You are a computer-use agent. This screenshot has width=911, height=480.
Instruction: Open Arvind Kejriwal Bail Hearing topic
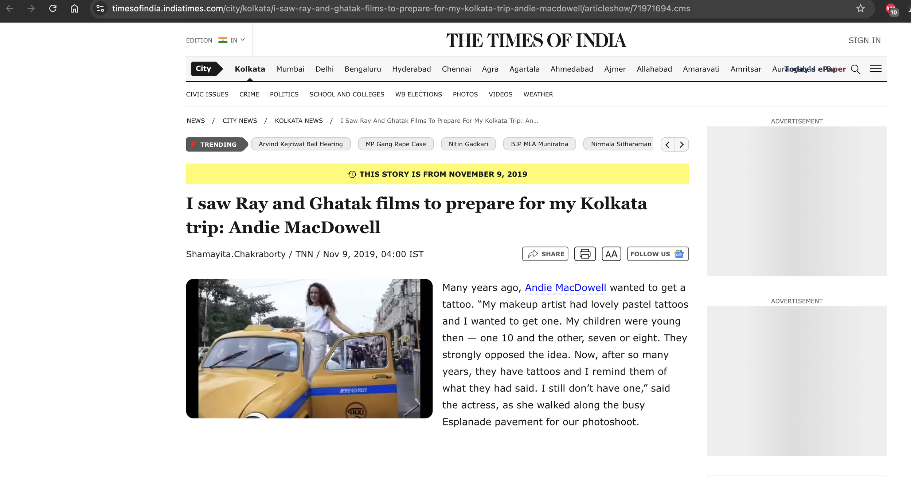(x=301, y=144)
